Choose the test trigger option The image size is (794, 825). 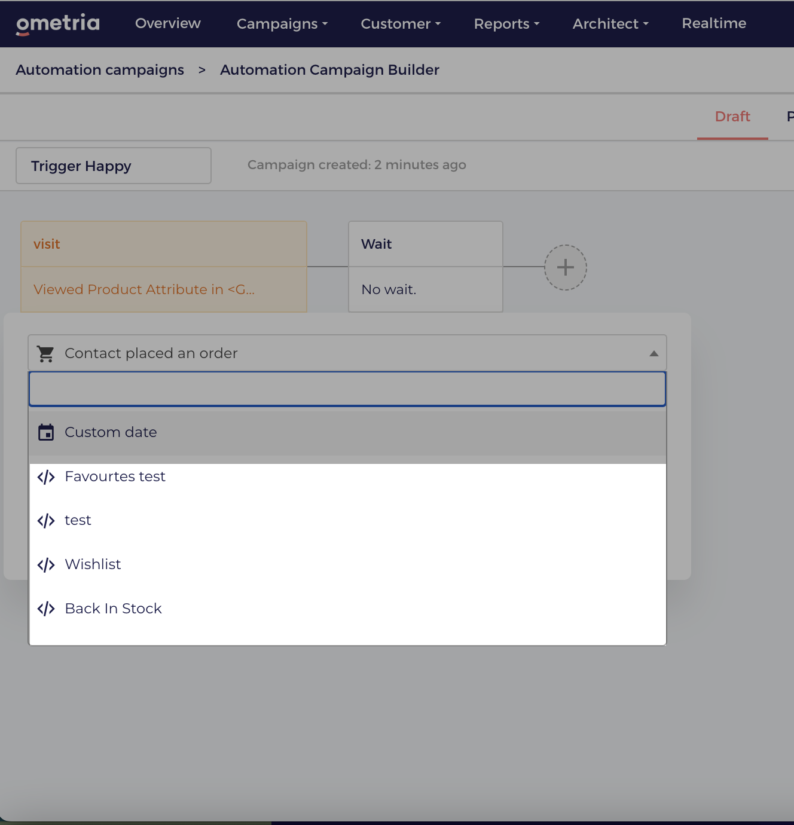tap(347, 521)
